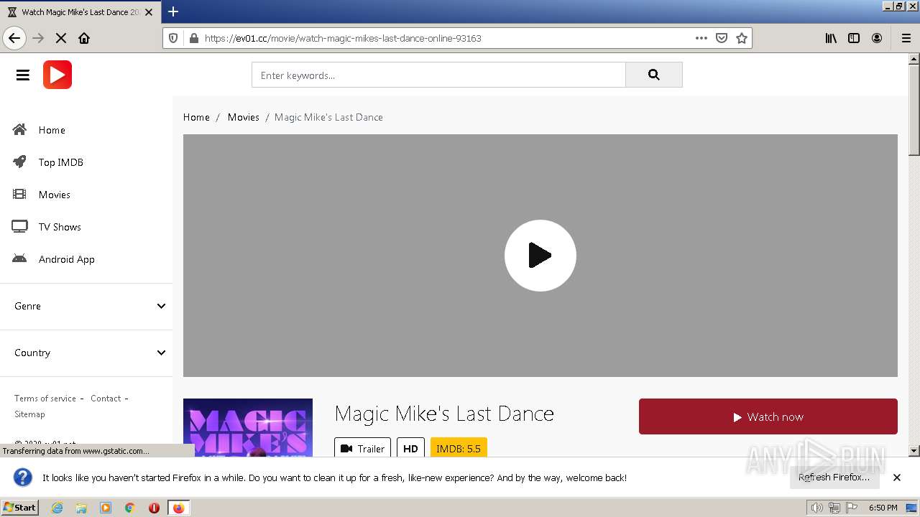Open the Firefox account icon
This screenshot has height=517, width=920.
[877, 38]
